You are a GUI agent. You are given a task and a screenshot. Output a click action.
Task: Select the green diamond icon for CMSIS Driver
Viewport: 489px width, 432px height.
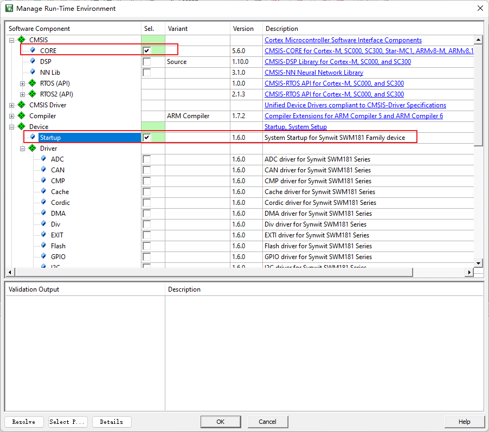22,105
